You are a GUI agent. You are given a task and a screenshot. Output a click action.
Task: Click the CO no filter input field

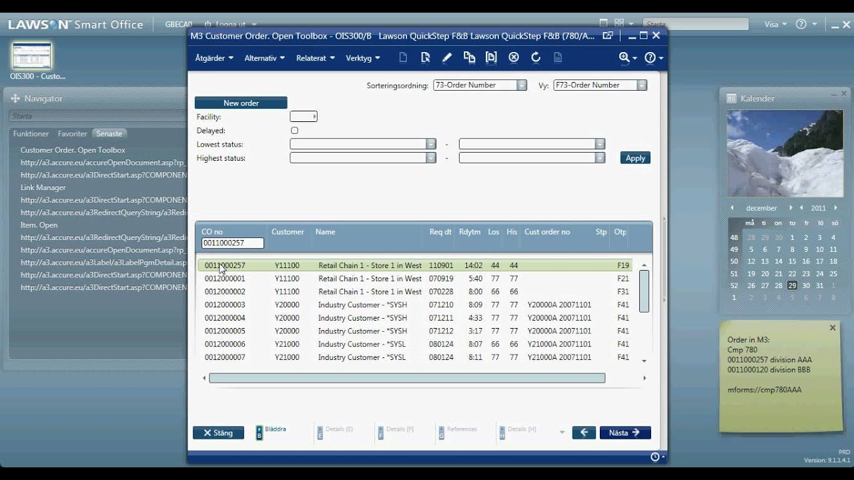coord(233,243)
